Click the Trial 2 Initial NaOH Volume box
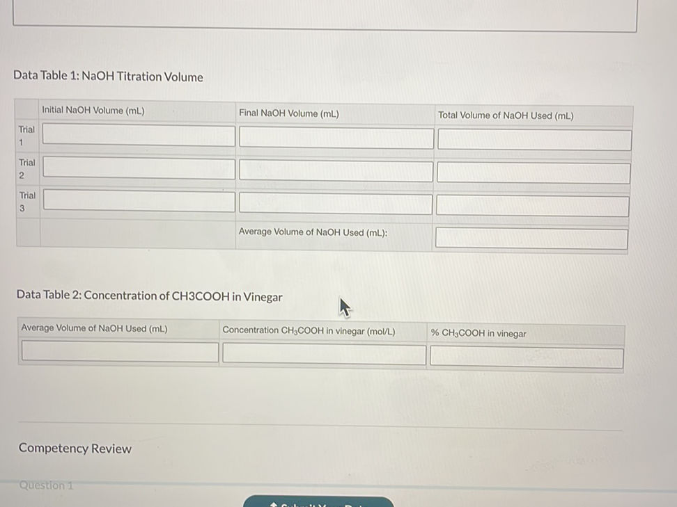Viewport: 677px width, 507px height. (x=138, y=168)
